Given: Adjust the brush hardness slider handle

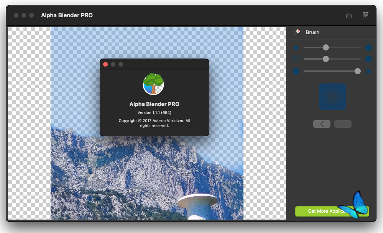Looking at the screenshot, I should tap(325, 59).
